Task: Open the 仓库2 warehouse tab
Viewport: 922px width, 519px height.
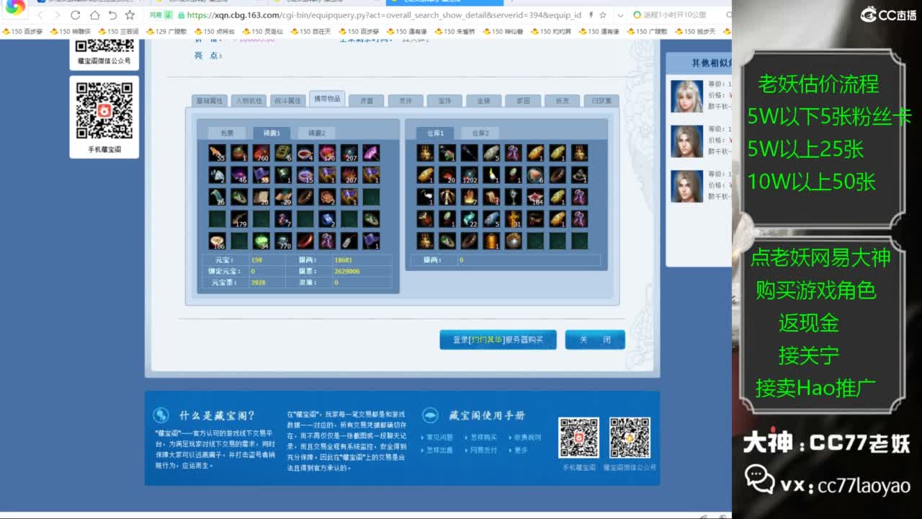Action: [480, 133]
